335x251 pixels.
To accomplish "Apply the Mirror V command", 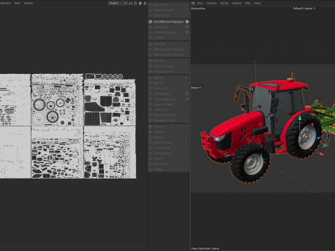I will (168, 83).
